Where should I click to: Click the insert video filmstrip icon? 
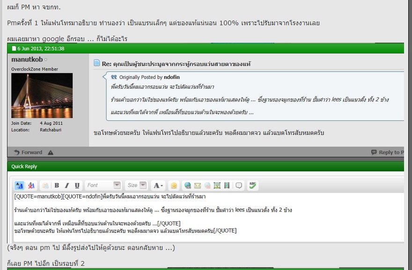tap(227, 185)
